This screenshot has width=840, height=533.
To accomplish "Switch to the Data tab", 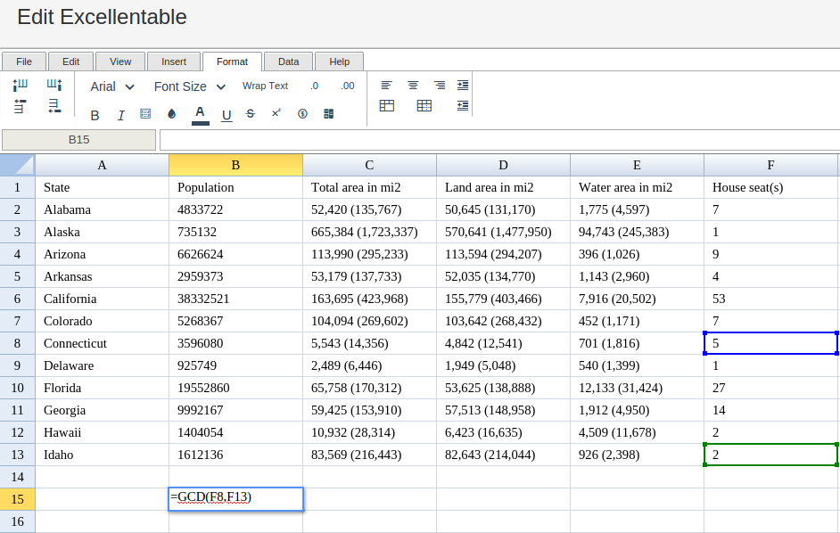I will [288, 61].
